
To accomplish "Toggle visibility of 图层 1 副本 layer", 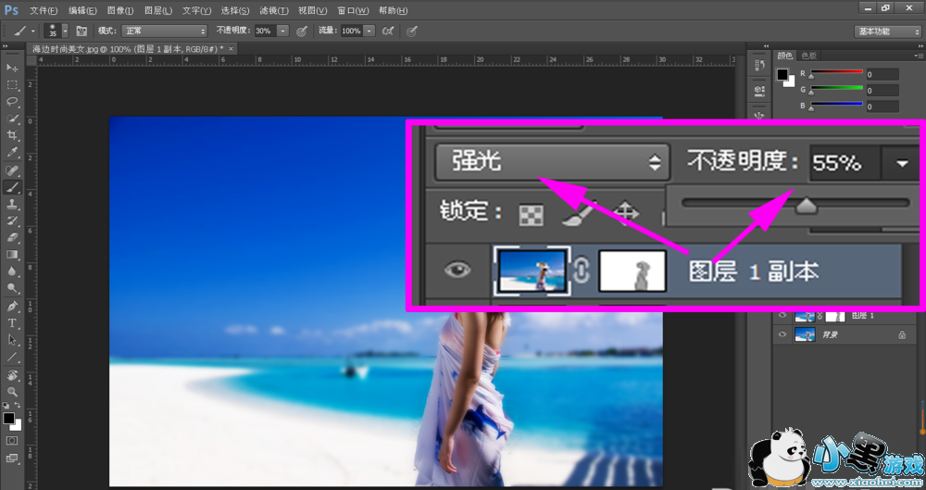I will pyautogui.click(x=459, y=270).
